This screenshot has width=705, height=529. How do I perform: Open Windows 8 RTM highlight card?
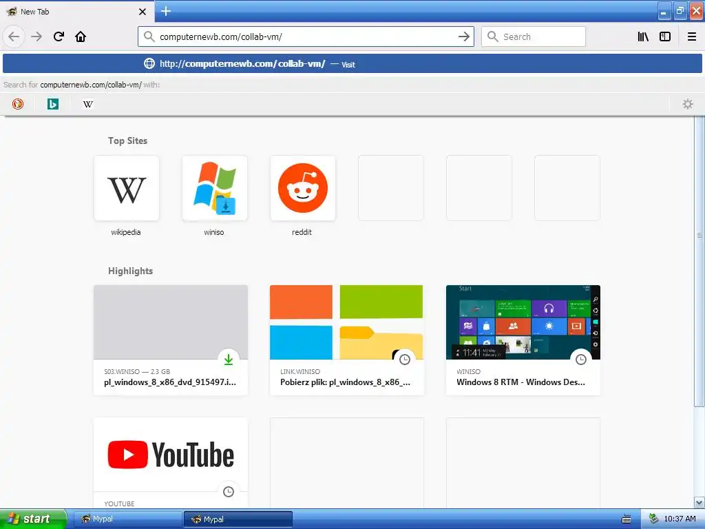pyautogui.click(x=523, y=340)
